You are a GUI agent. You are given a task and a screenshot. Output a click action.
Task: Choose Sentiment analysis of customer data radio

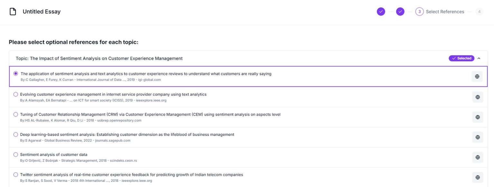point(16,155)
